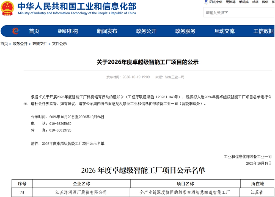275x197 pixels.
Task: Click the 序号 table header
Action: pyautogui.click(x=22, y=184)
